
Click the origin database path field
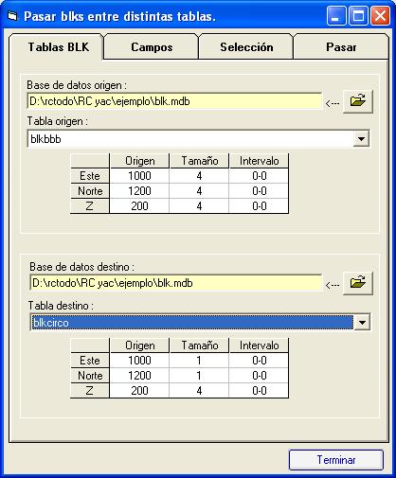click(174, 101)
